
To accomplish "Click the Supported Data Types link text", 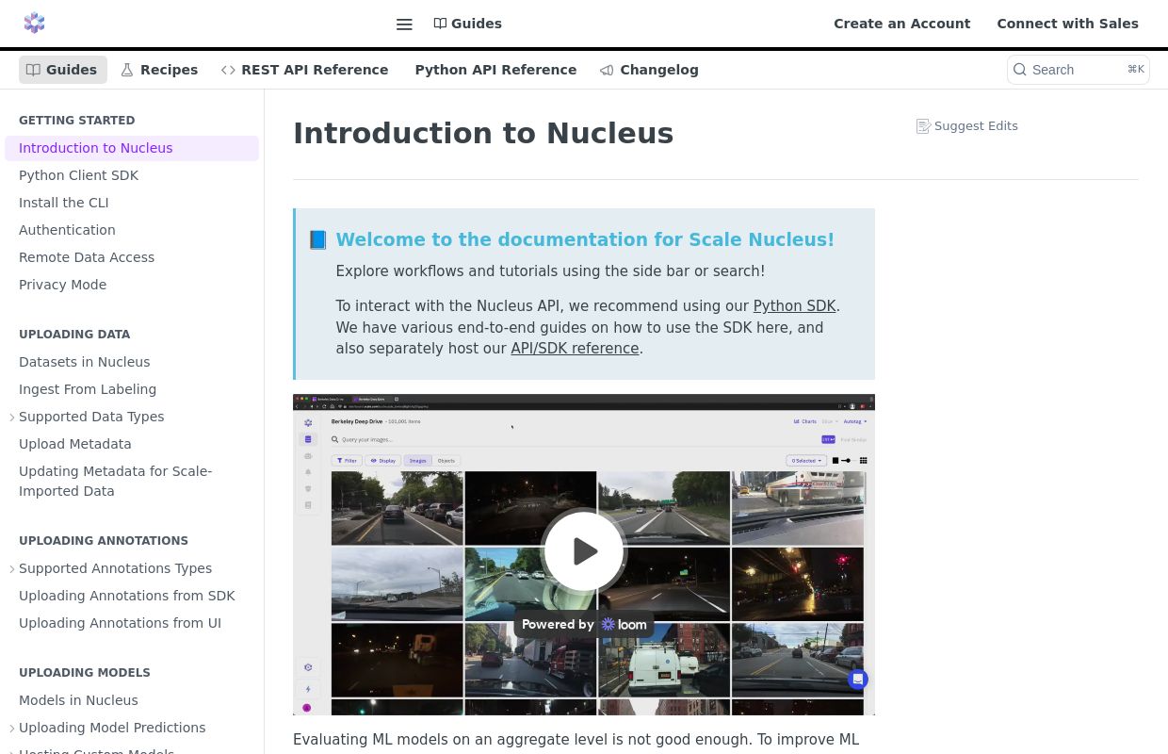I will point(91,417).
